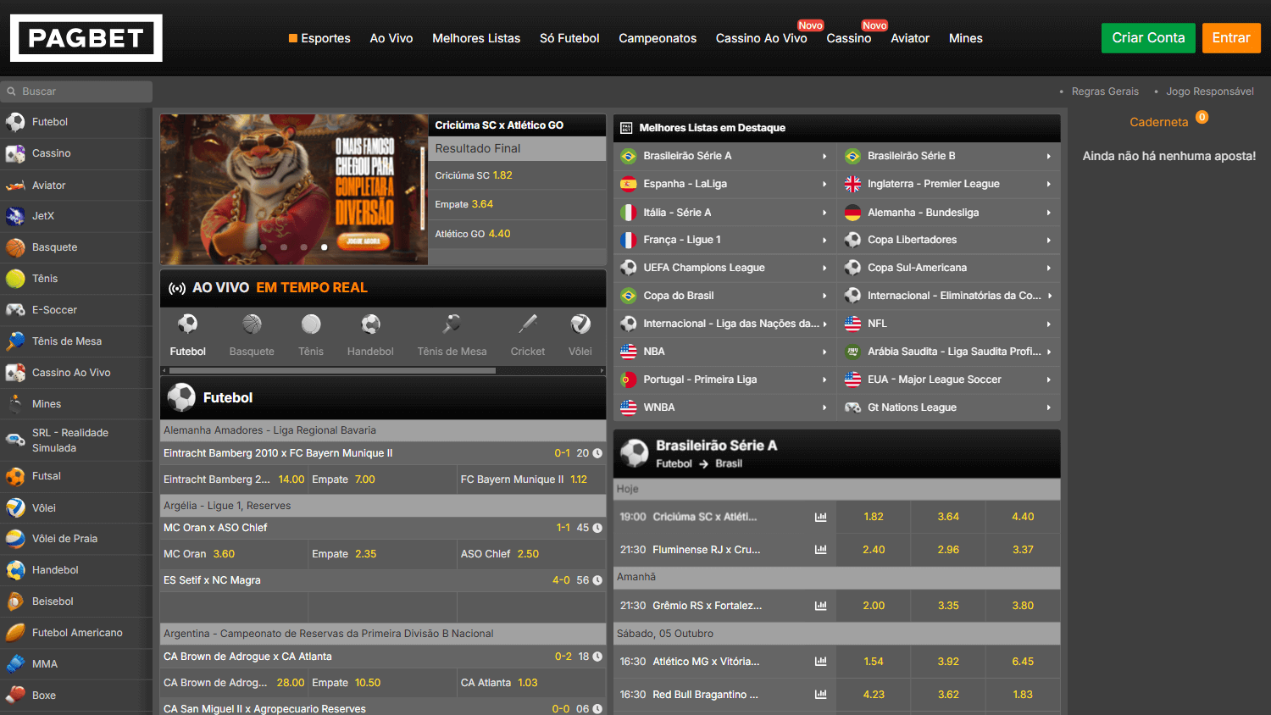
Task: Open Vôlei in the left sidebar
Action: [x=76, y=508]
